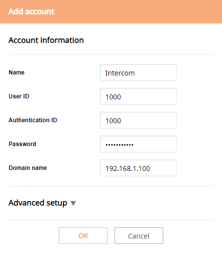The height and width of the screenshot is (260, 222).
Task: Click the Domain name input field
Action: coord(139,168)
